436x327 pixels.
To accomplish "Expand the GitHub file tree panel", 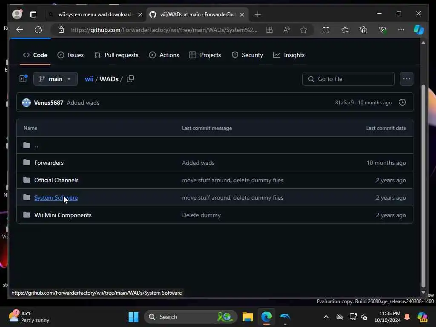I will pyautogui.click(x=23, y=79).
